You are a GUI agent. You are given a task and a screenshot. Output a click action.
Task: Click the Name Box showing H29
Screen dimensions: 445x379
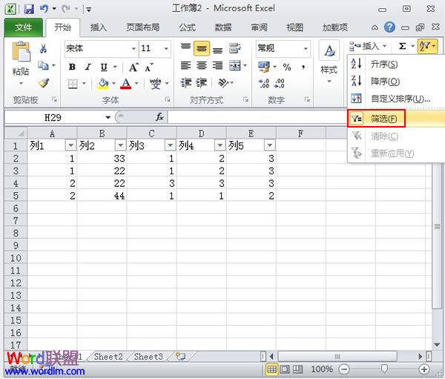click(53, 117)
